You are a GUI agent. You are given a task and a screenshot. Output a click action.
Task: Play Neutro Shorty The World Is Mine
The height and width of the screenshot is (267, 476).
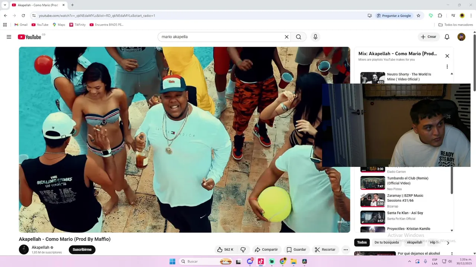point(409,77)
